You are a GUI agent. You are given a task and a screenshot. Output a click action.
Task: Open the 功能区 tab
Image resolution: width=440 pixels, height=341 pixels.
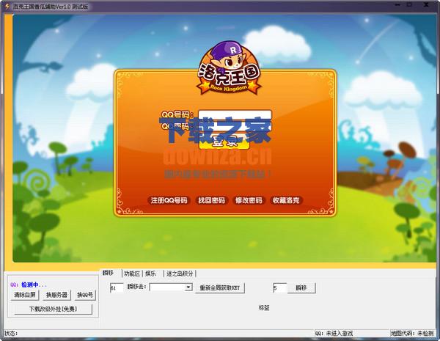(x=132, y=274)
